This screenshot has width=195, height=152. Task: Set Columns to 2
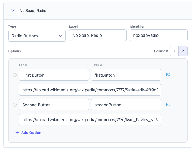(x=183, y=51)
